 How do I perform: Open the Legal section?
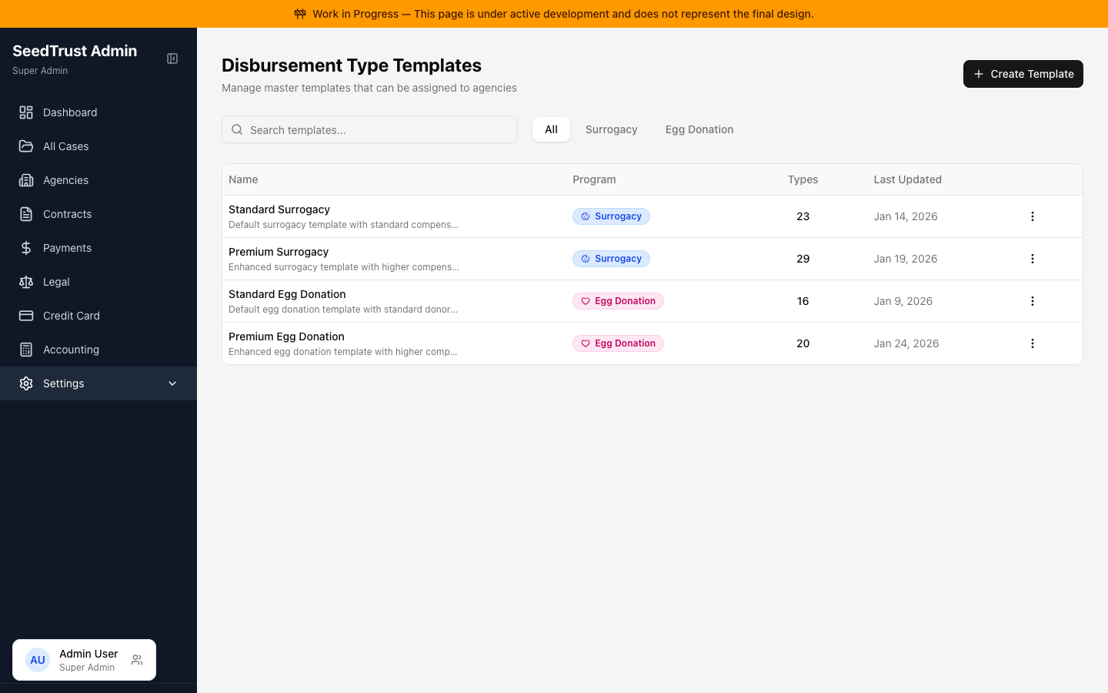tap(98, 282)
